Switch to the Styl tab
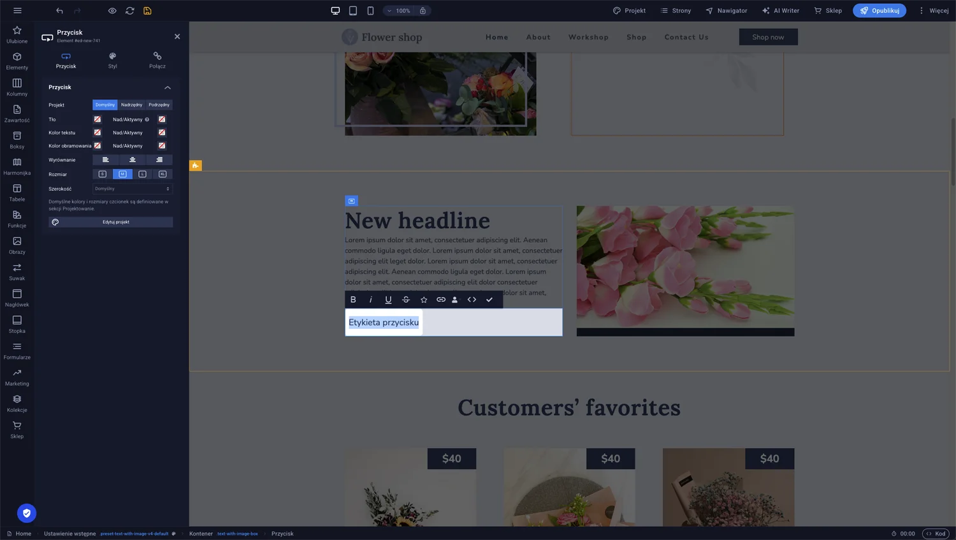956x540 pixels. coord(112,61)
